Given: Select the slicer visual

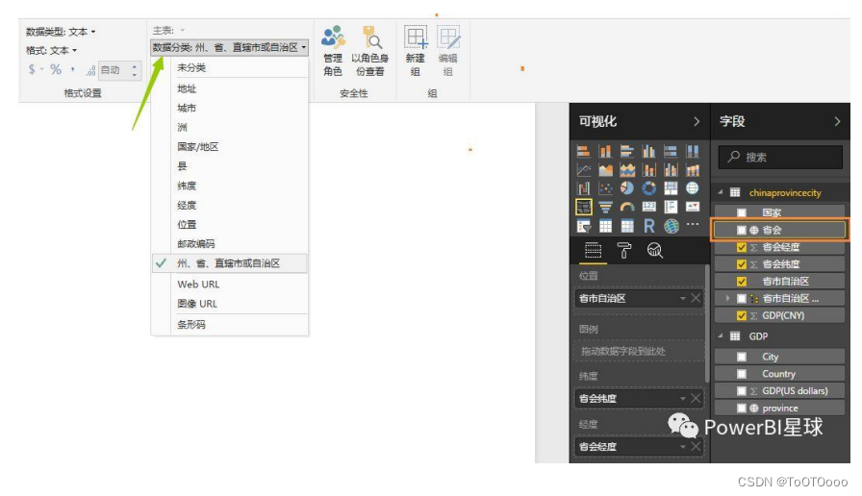Looking at the screenshot, I should click(x=583, y=226).
